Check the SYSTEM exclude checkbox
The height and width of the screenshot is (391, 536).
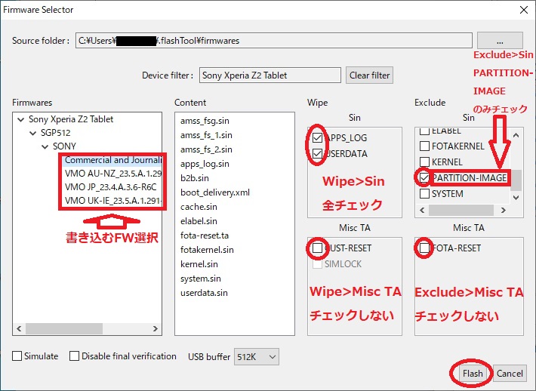pyautogui.click(x=424, y=193)
